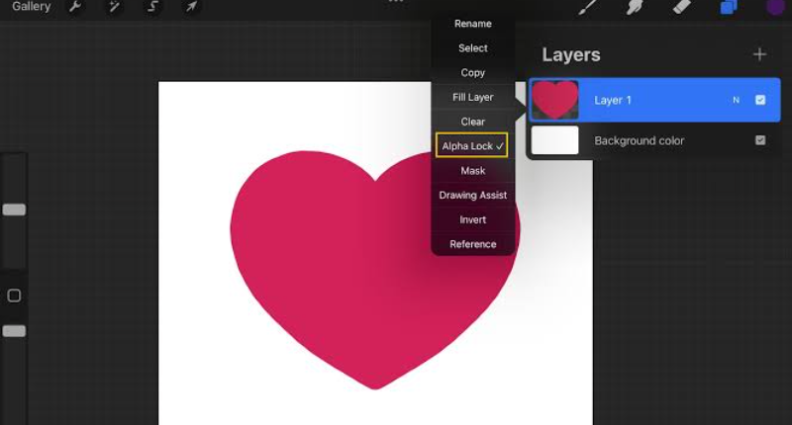Select the Smudge tool
Screen dimensions: 792x425
[x=634, y=7]
